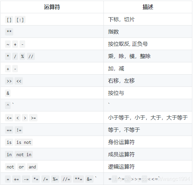Viewport: 193px width, 185px height.
Task: Select the '[:]' slice operator chip
Action: pyautogui.click(x=20, y=20)
